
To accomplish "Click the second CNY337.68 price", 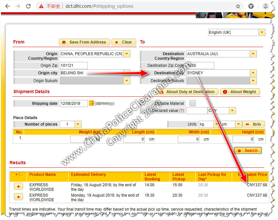I will (x=257, y=195).
